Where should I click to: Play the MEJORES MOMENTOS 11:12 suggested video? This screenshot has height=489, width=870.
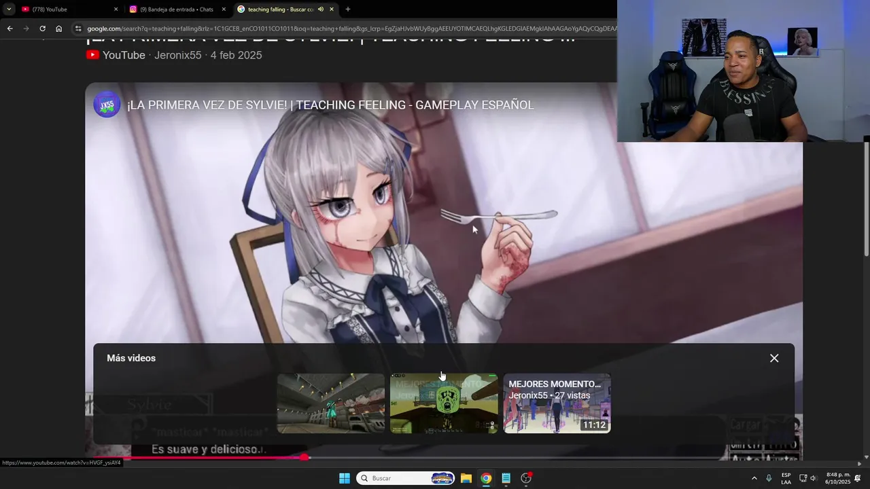click(x=557, y=403)
